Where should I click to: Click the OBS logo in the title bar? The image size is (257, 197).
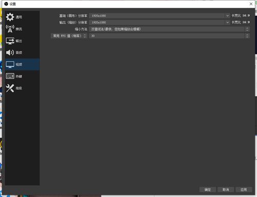[6, 4]
